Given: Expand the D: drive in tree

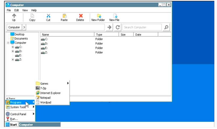Looking at the screenshot, I should click(x=13, y=51).
